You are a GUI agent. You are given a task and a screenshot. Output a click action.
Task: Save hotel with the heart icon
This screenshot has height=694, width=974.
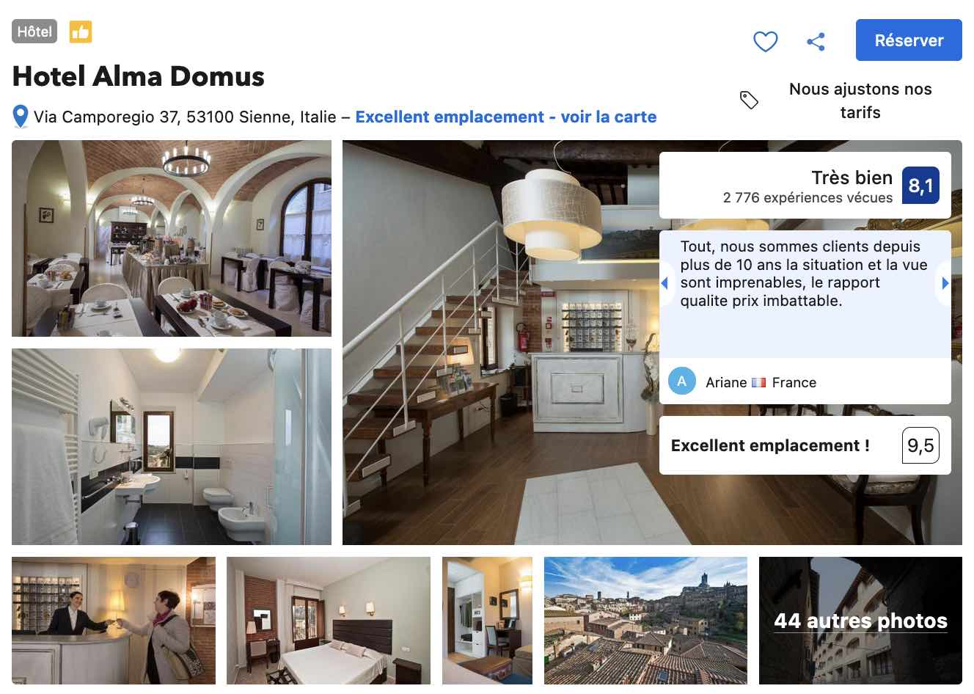[765, 41]
